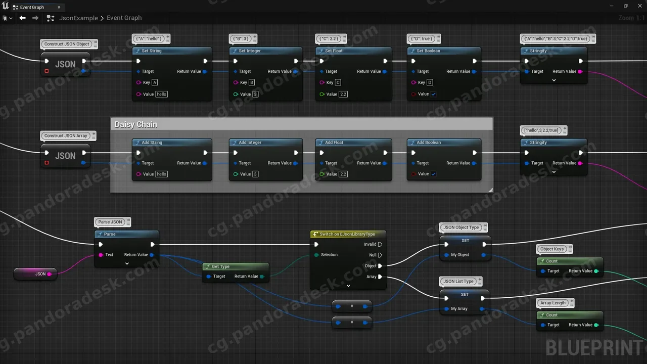Screen dimensions: 647x364
Task: Click the My Array input pin on SET node
Action: pos(446,309)
